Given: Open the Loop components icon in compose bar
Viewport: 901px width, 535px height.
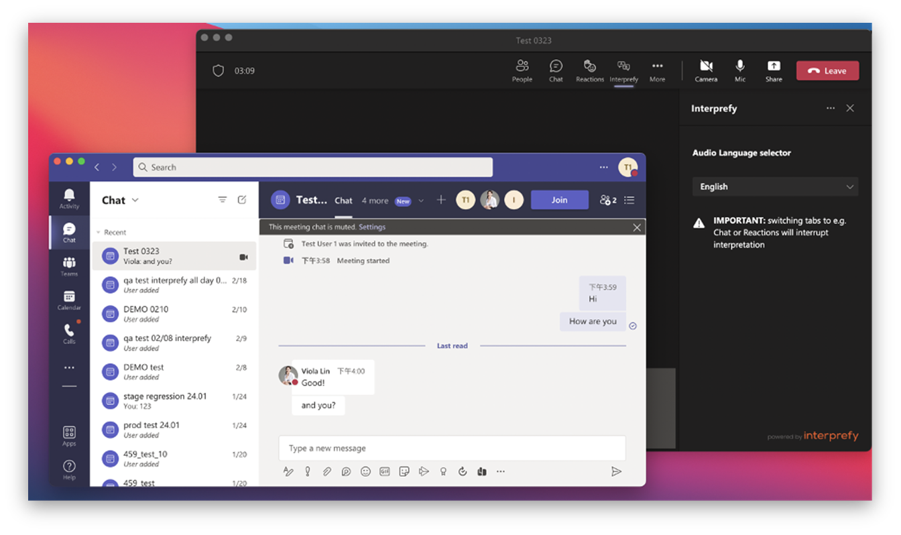Looking at the screenshot, I should (346, 471).
